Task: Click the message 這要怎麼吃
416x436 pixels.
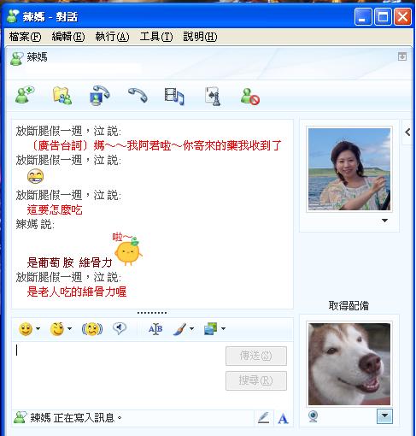Action: (55, 210)
